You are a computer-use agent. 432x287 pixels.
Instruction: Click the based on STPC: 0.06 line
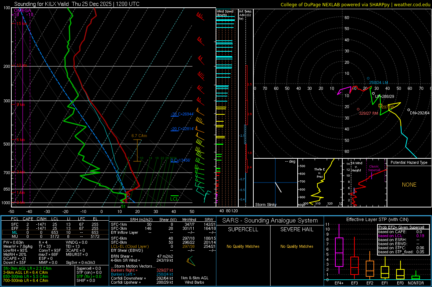(x=401, y=248)
